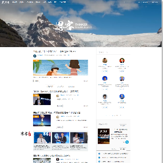Viewport: 163px width, 163px height.
Task: Click the red seal calligraphy logo left of video row
Action: pos(26,134)
